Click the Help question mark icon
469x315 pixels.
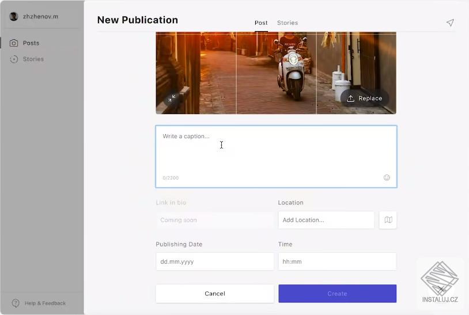coord(16,303)
